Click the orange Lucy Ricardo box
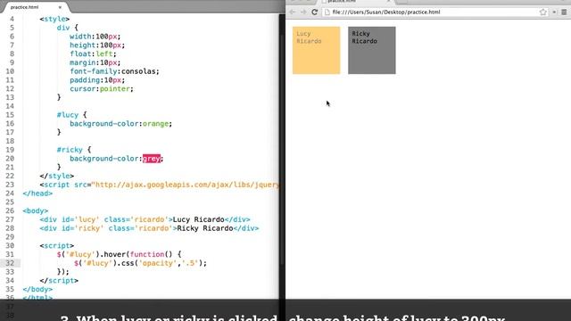 (x=316, y=50)
